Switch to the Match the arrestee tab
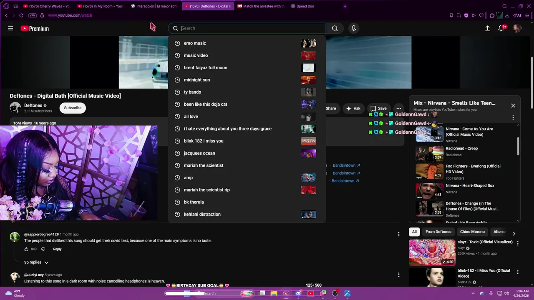This screenshot has width=534, height=300. pyautogui.click(x=261, y=6)
